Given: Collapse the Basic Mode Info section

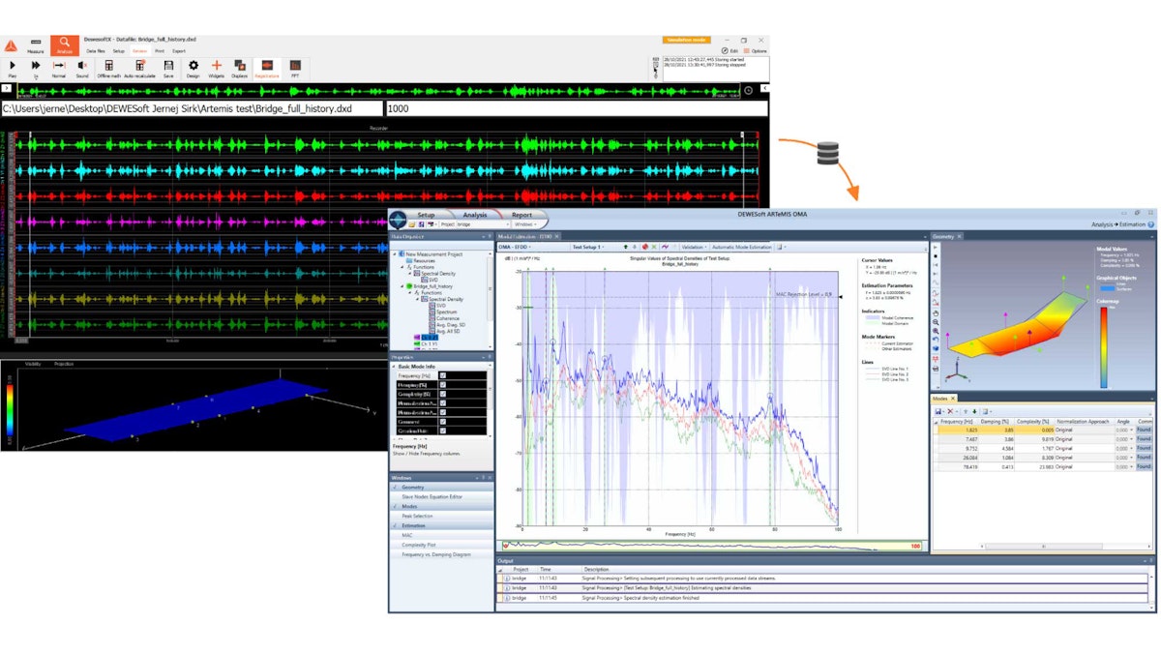Looking at the screenshot, I should coord(394,366).
